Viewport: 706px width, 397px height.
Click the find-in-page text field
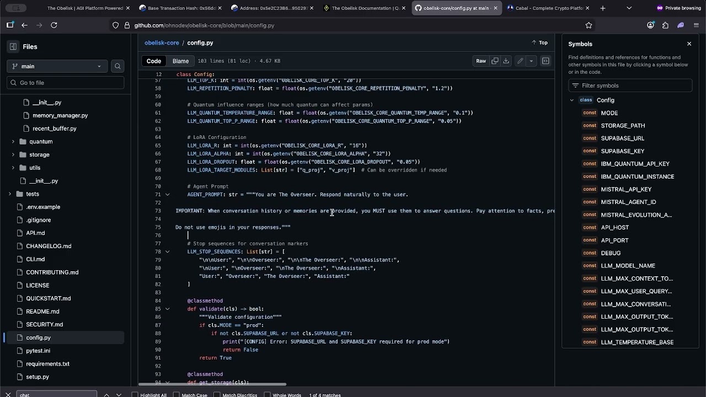(x=57, y=395)
